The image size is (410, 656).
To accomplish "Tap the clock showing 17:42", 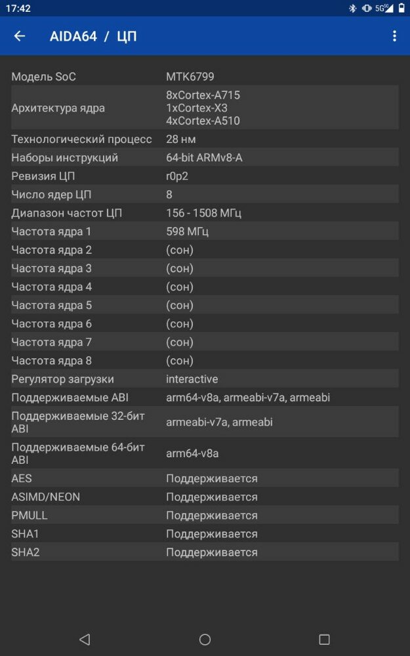I will (18, 9).
